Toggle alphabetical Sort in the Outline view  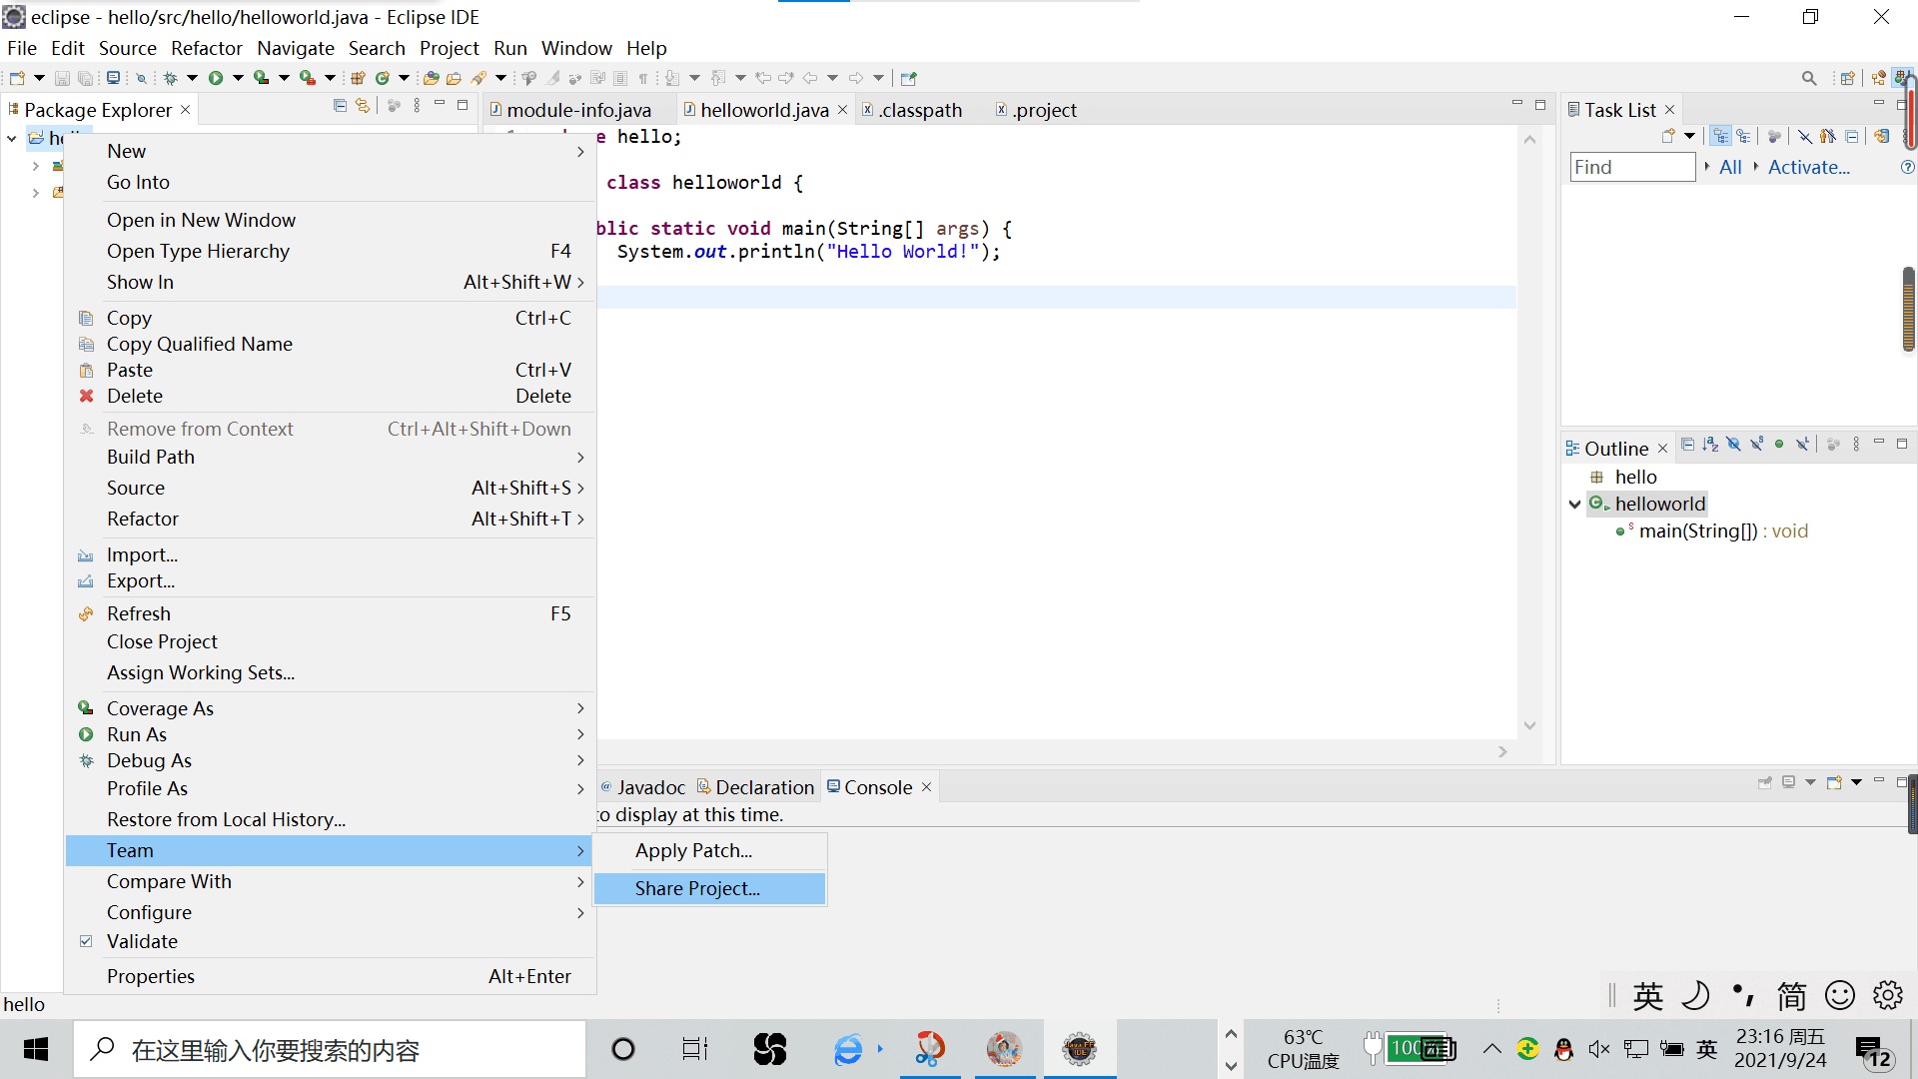[x=1710, y=445]
